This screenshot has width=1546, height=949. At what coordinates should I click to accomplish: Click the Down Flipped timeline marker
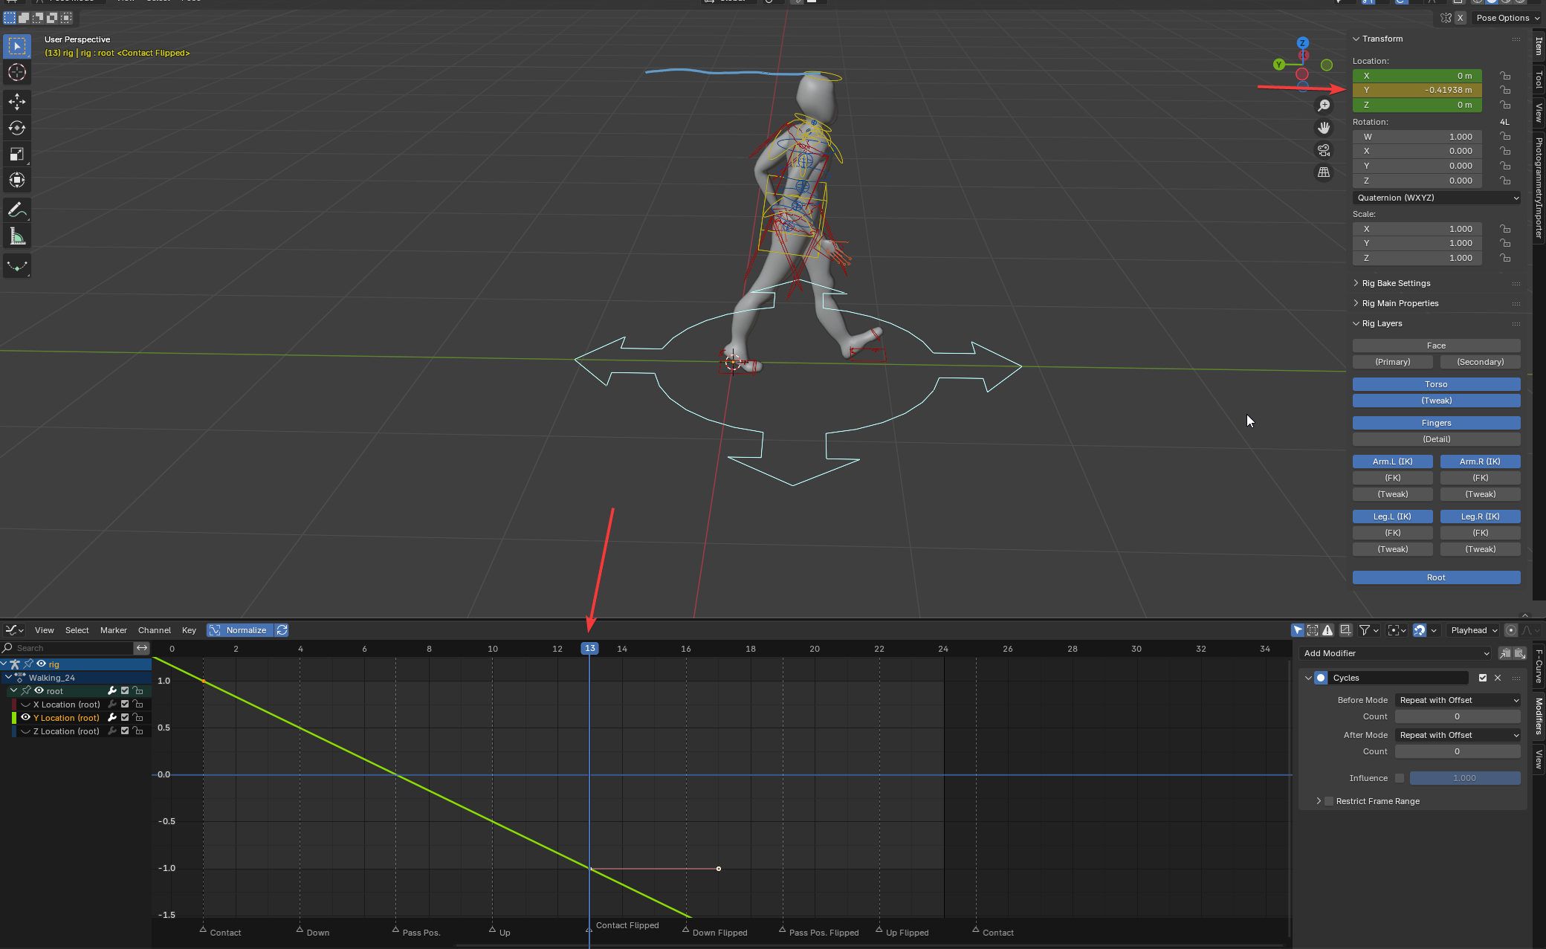(x=686, y=929)
